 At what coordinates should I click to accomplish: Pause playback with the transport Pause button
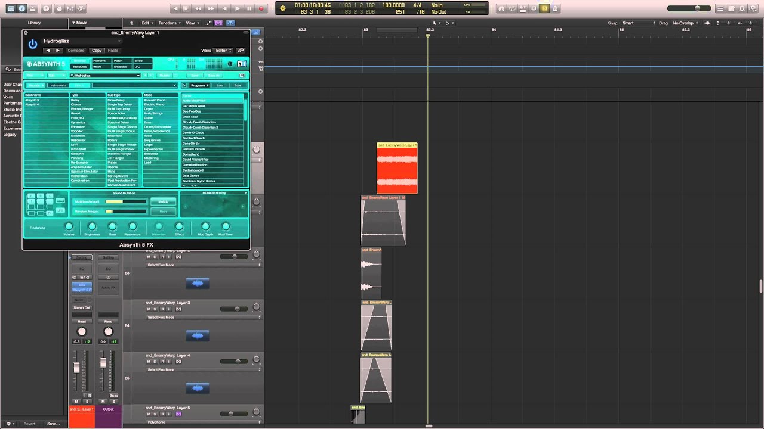(x=249, y=8)
